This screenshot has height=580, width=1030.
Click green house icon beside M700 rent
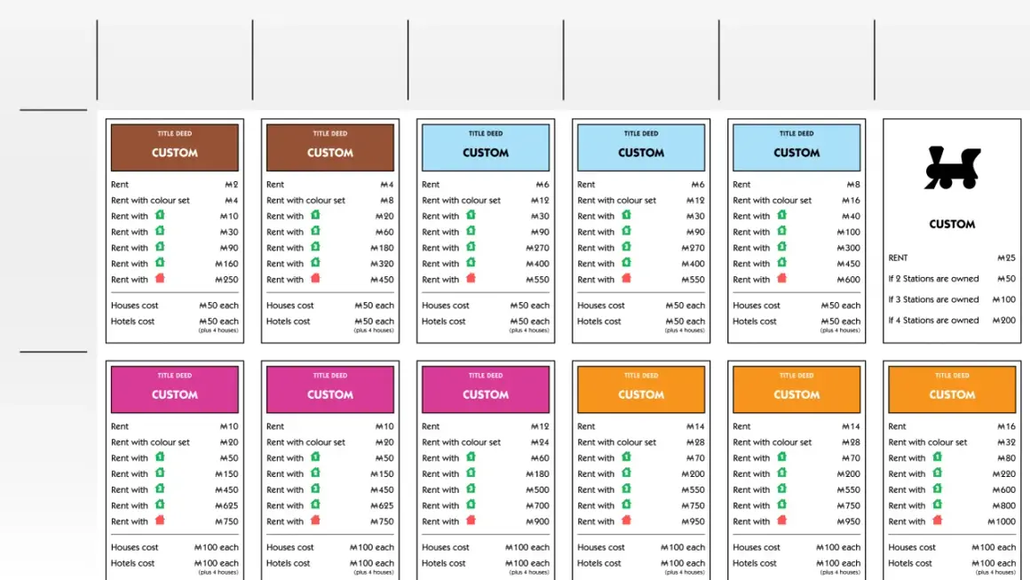coord(471,505)
